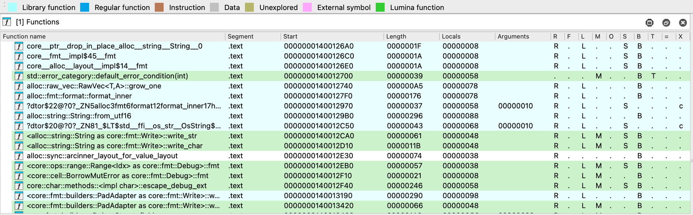Screen dimensions: 693x215
Task: Click function icon for ?dtor$20 OsString row
Action: tap(19, 126)
